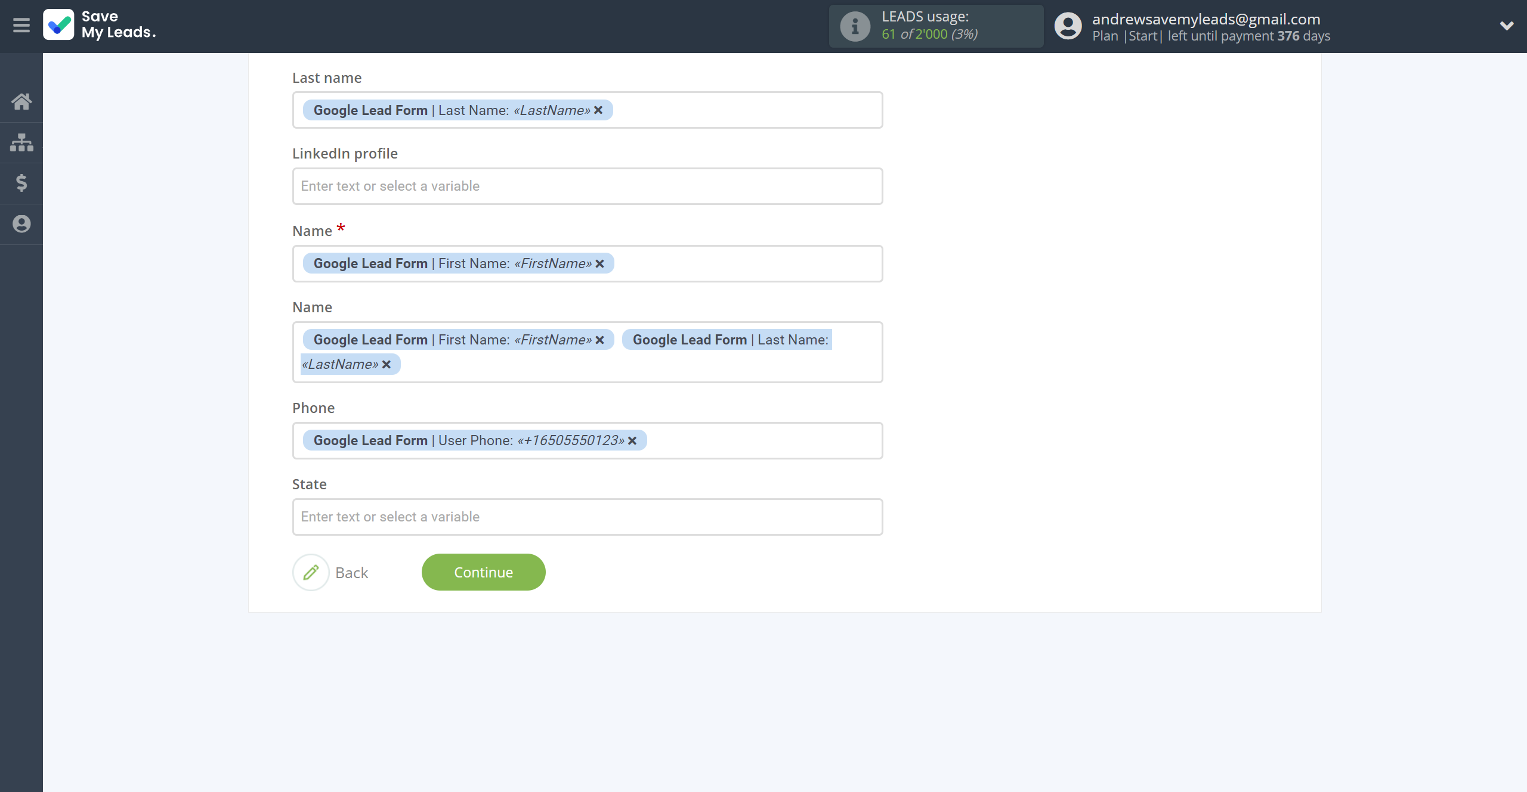Open Profile user icon in sidebar
The image size is (1527, 792).
pos(21,224)
